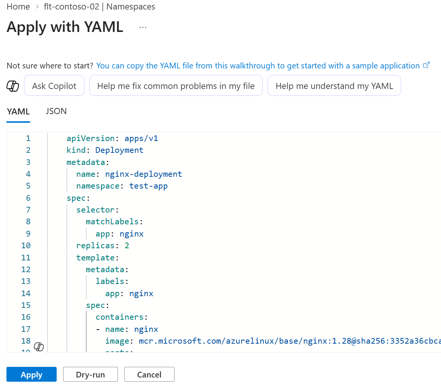
Task: Click the 'selector:' line
Action: [x=98, y=210]
